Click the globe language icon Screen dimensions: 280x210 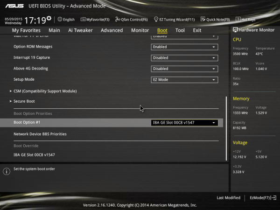[x=60, y=19]
